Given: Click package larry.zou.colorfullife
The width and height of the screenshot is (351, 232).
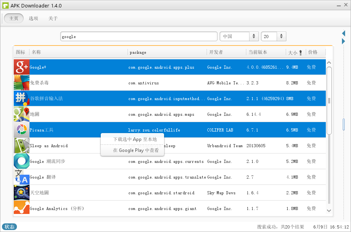Looking at the screenshot, I should coord(154,130).
